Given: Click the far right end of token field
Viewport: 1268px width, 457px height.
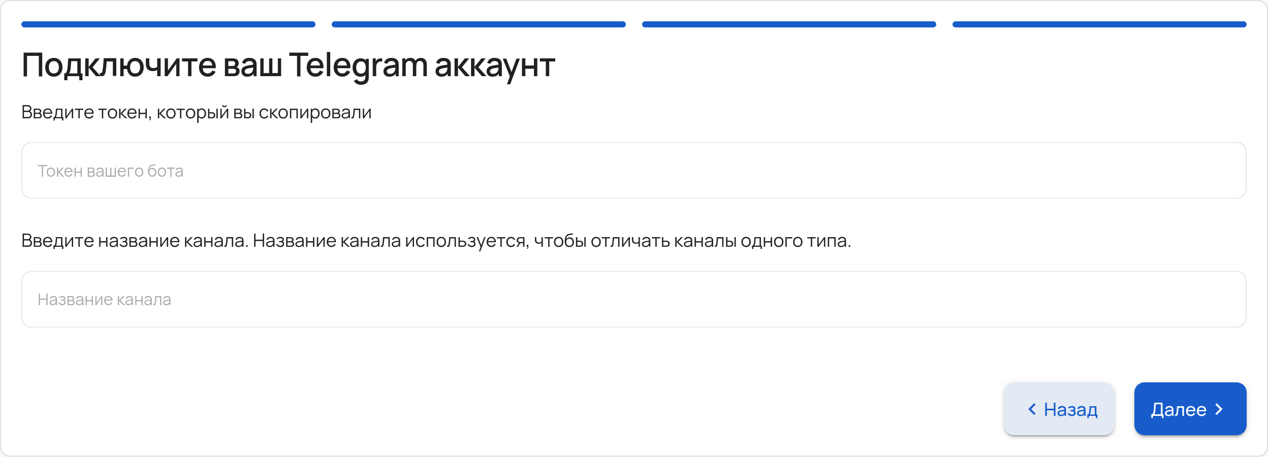Looking at the screenshot, I should (1229, 171).
